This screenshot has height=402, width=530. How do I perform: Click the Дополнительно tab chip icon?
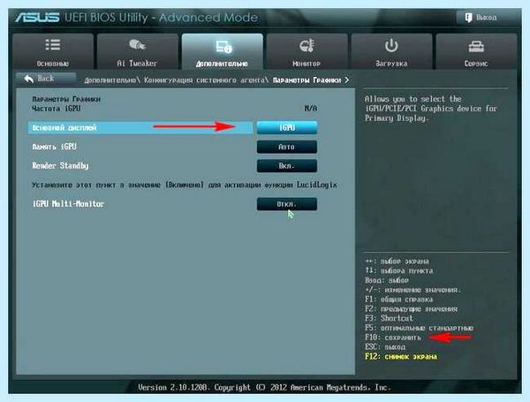pyautogui.click(x=223, y=46)
